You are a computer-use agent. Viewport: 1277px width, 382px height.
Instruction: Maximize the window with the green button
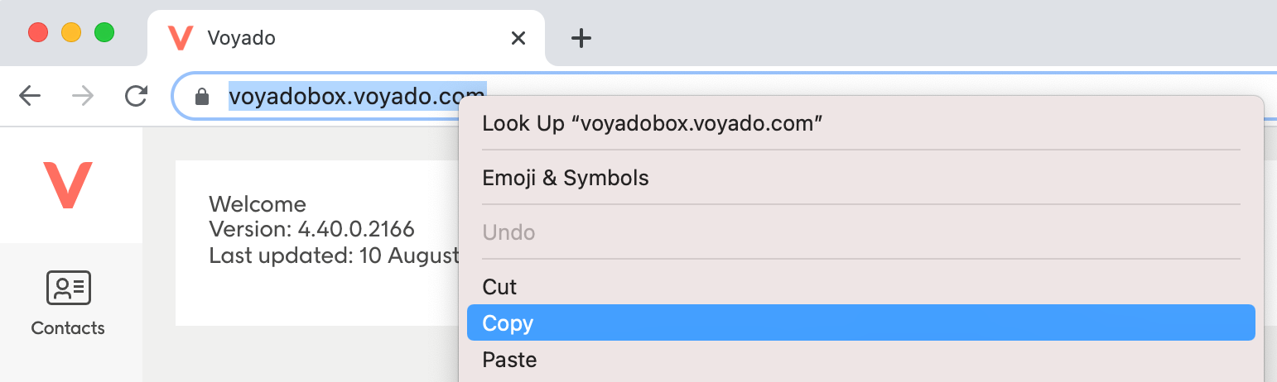104,33
